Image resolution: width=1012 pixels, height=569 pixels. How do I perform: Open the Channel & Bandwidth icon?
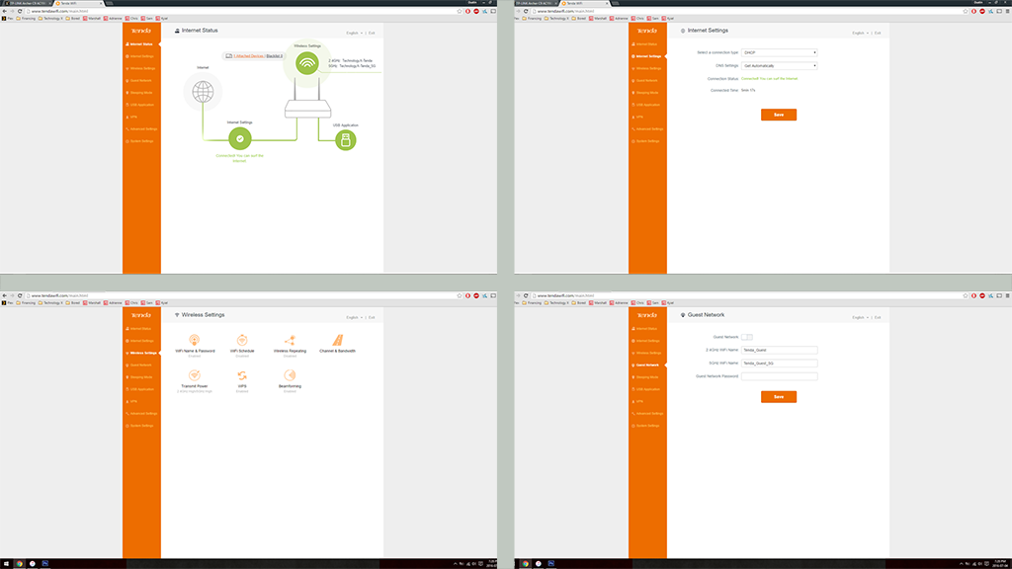pyautogui.click(x=338, y=340)
